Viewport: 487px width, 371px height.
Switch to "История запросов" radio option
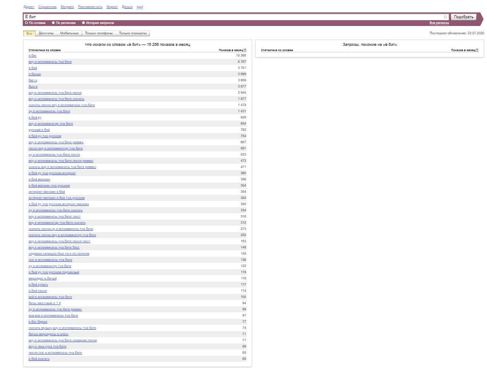pos(83,23)
